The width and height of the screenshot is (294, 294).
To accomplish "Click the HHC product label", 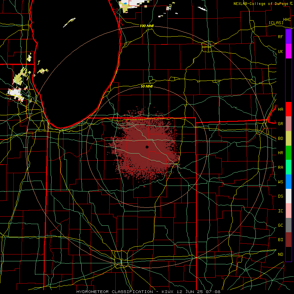I will tap(287, 20).
